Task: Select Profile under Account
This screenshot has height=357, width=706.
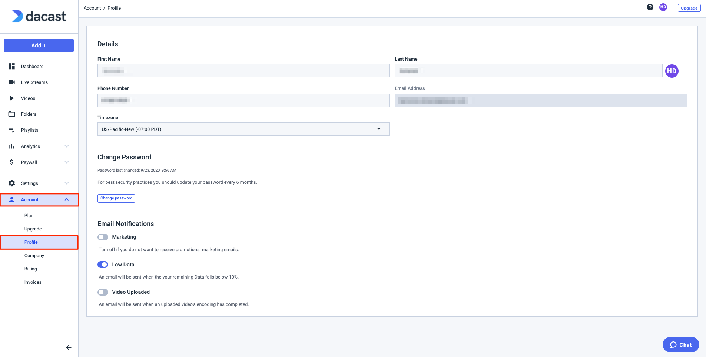Action: tap(39, 242)
